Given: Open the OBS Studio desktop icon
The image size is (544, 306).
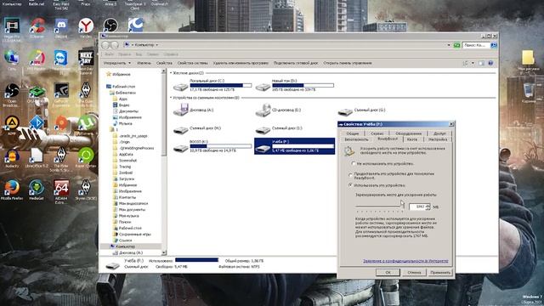Looking at the screenshot, I should click(x=110, y=25).
